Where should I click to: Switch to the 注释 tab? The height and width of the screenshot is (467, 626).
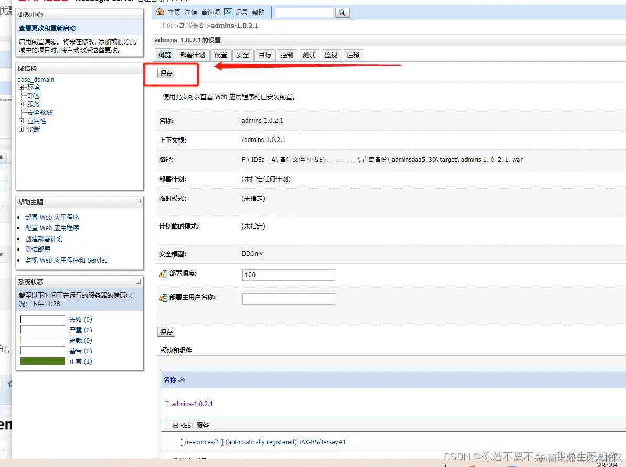[x=353, y=55]
